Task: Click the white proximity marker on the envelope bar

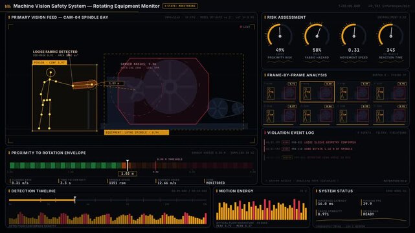Action: point(128,165)
